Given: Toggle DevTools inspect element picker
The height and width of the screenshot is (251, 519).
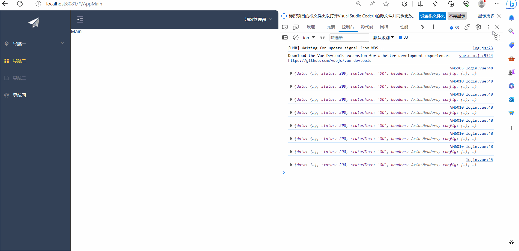Looking at the screenshot, I should [x=285, y=27].
